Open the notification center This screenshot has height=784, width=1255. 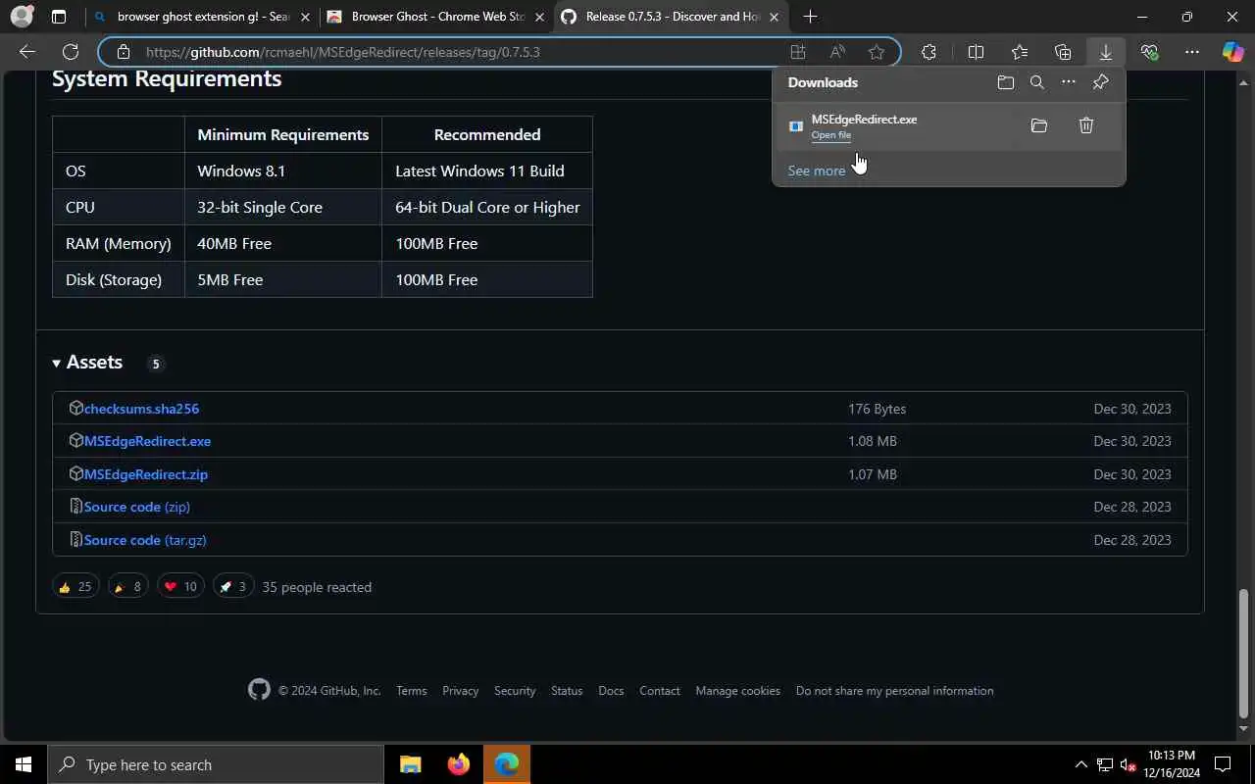[1223, 764]
